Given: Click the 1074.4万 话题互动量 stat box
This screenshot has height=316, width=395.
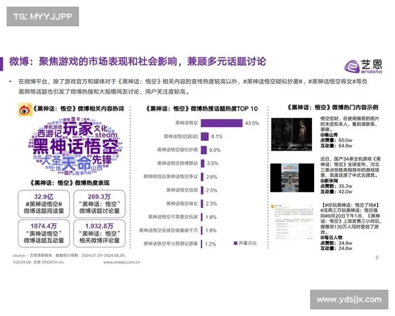Looking at the screenshot, I should 43,233.
